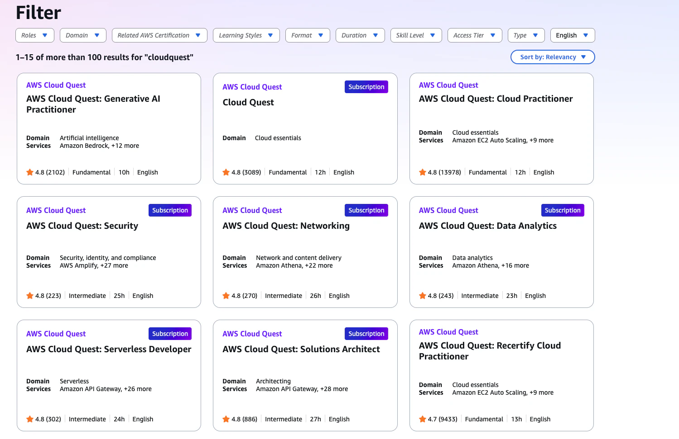Click AWS Cloud Quest label on Generative AI card
The width and height of the screenshot is (679, 439).
pyautogui.click(x=56, y=85)
